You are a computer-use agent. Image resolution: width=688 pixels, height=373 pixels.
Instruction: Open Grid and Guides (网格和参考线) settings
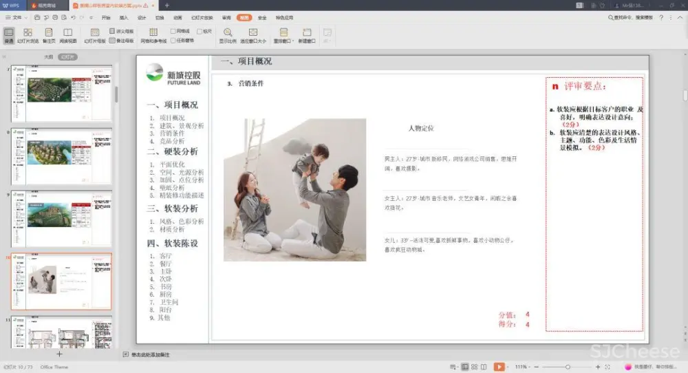[x=153, y=35]
